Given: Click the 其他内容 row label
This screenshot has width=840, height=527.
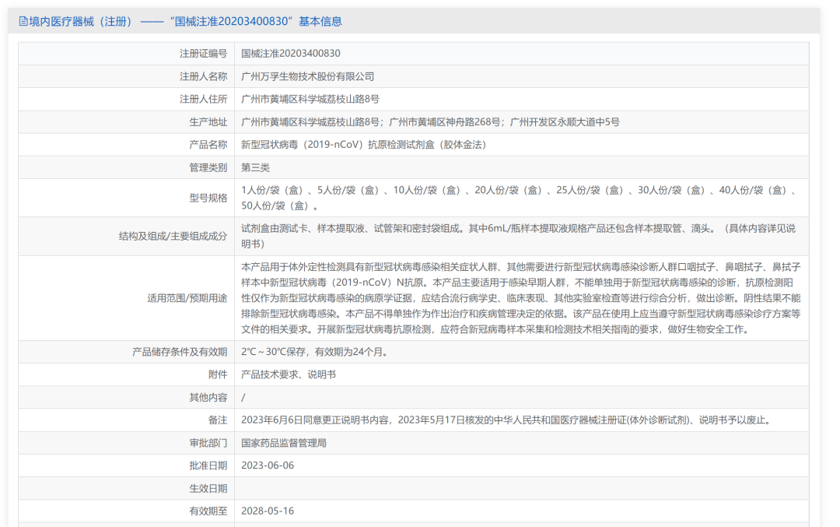Looking at the screenshot, I should pos(208,398).
